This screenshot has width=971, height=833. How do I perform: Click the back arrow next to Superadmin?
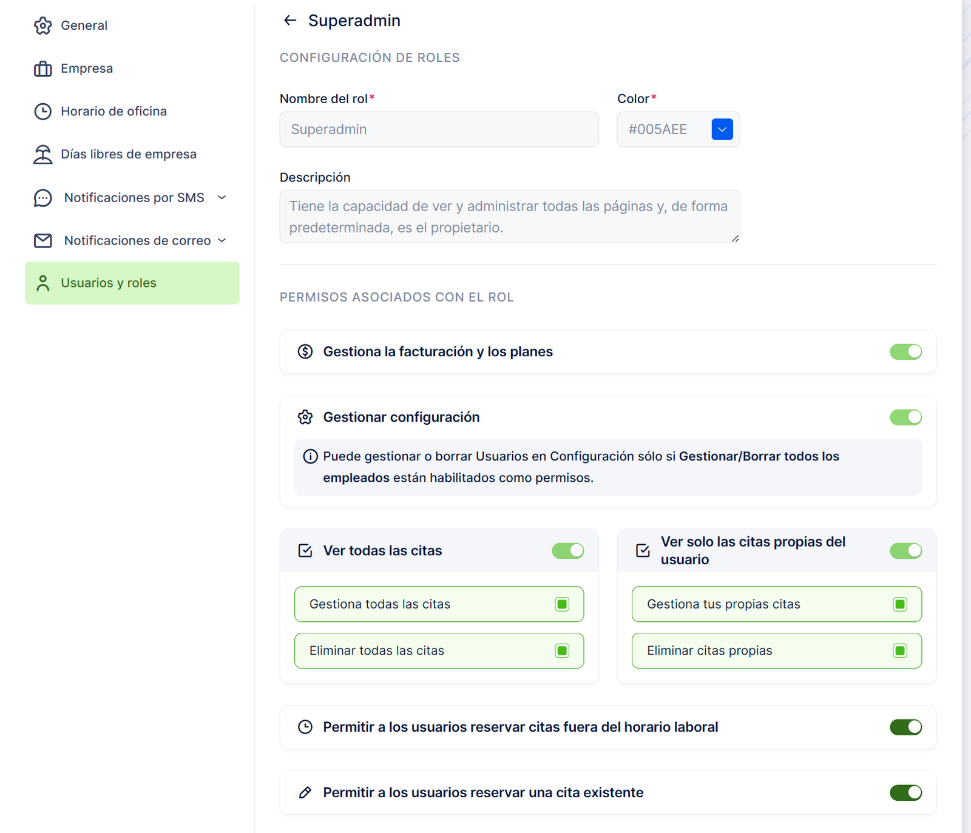[x=290, y=21]
